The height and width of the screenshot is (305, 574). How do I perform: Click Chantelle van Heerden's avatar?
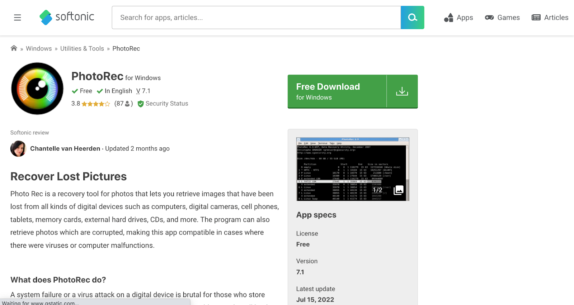click(x=18, y=149)
